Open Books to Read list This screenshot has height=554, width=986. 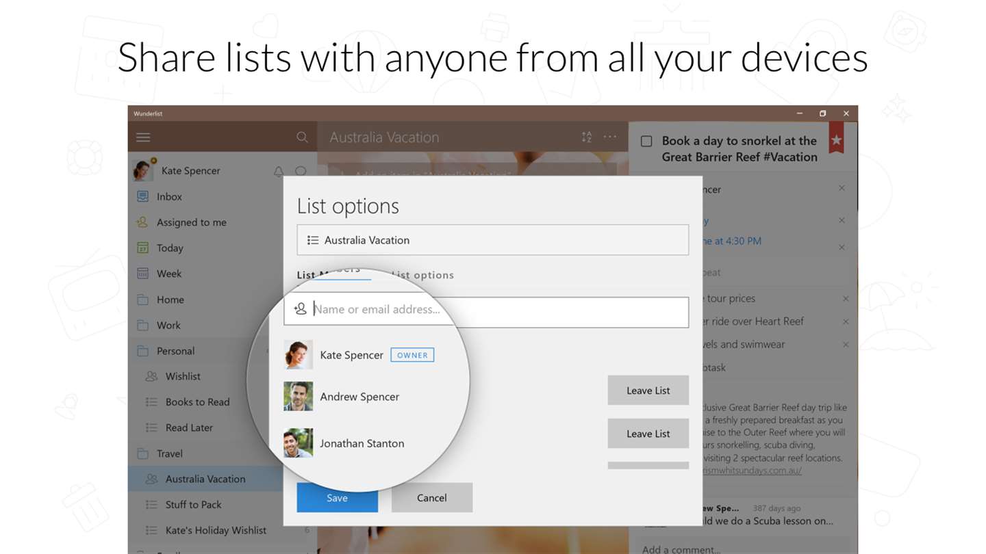[x=197, y=402]
